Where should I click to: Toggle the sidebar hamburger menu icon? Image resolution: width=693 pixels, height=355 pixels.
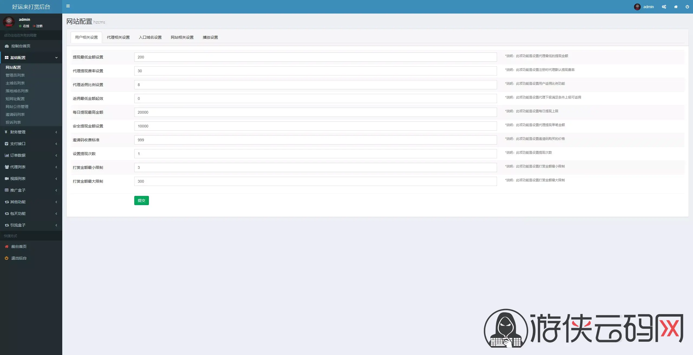68,6
